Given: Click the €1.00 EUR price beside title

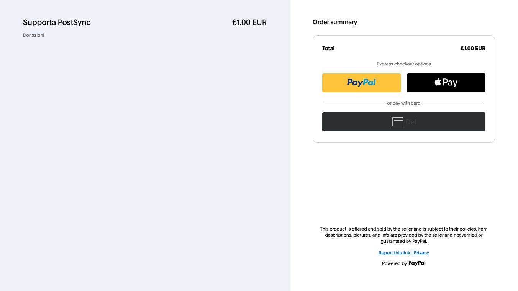Looking at the screenshot, I should 249,22.
